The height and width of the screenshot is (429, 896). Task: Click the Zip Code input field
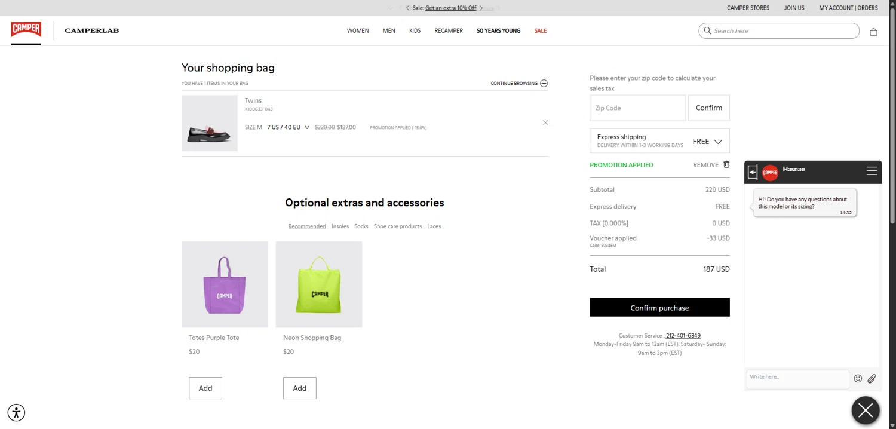[637, 108]
